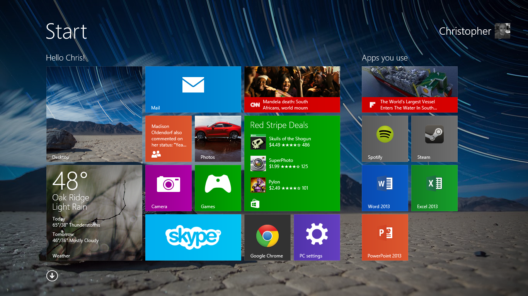Click the Hello Chris! group name

(x=65, y=58)
